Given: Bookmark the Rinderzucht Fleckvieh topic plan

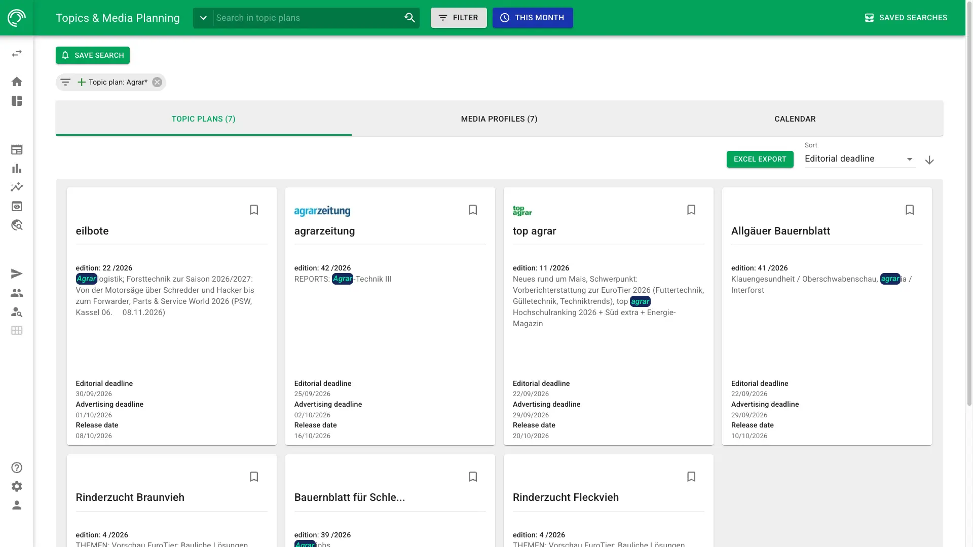Looking at the screenshot, I should point(691,477).
